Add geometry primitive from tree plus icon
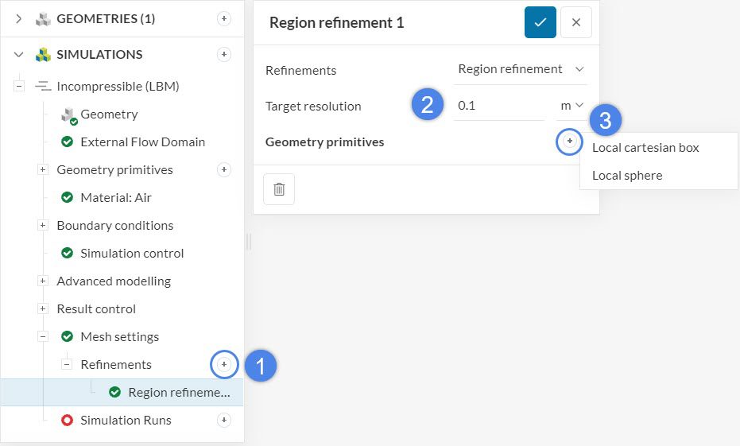Image resolution: width=740 pixels, height=446 pixels. pos(224,169)
